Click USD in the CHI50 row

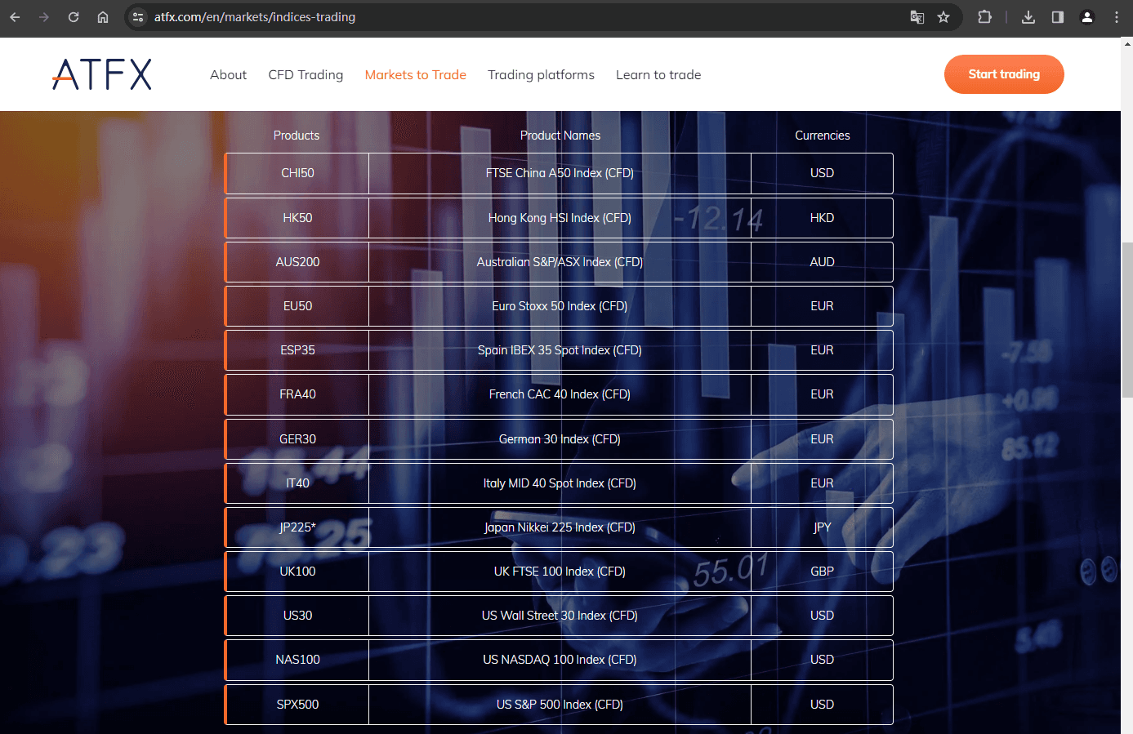pos(822,173)
